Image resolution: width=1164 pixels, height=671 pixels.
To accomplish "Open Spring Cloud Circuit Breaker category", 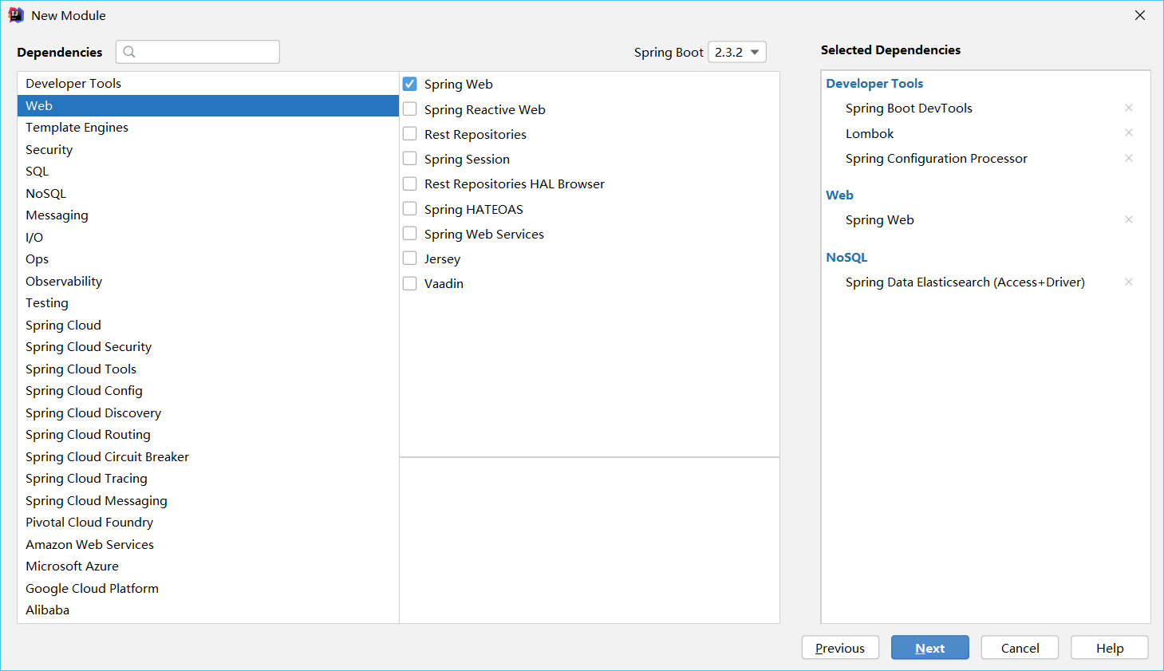I will 208,456.
